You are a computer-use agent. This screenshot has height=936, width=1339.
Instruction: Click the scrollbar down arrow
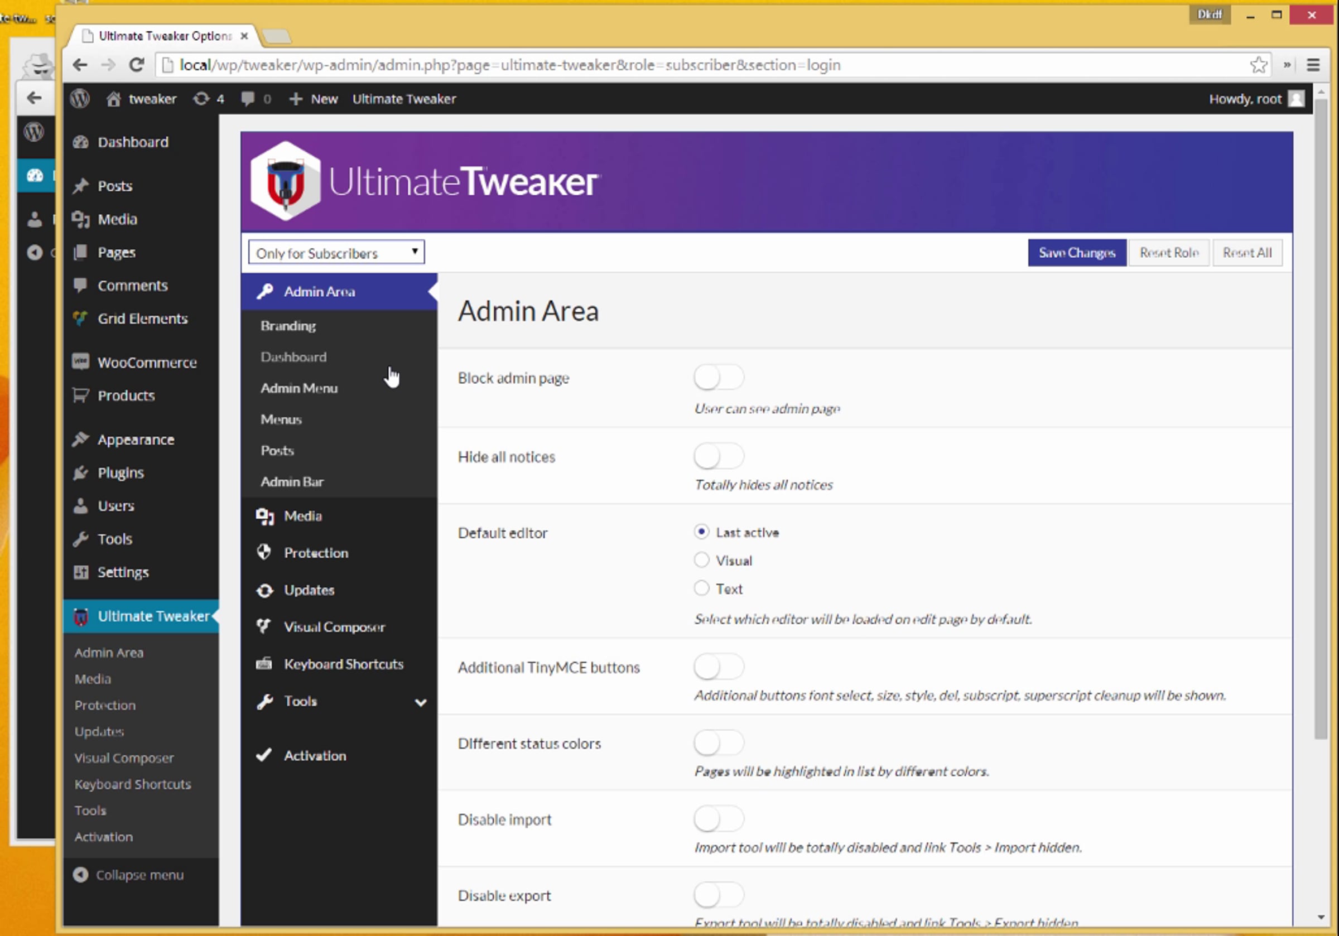1321,918
